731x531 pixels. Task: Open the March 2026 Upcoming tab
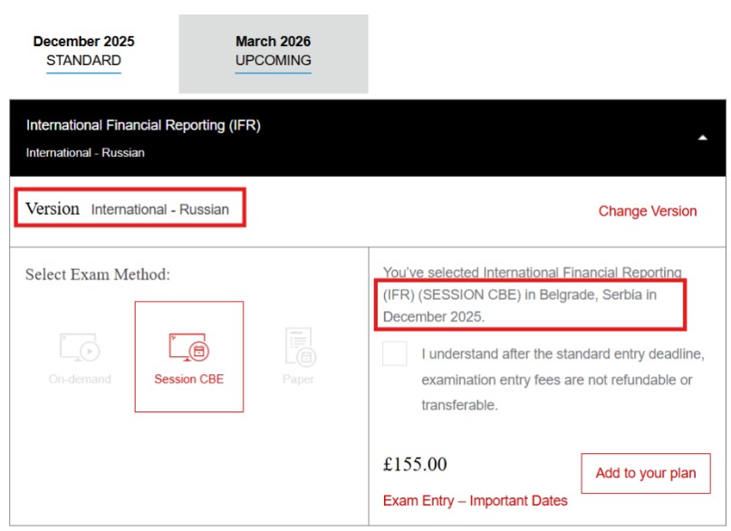tap(273, 52)
